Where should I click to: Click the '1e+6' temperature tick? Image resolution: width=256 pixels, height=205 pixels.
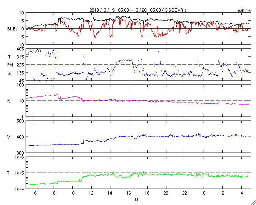tap(20, 157)
